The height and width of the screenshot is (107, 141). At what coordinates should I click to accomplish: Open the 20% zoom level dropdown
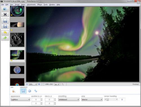point(33,84)
